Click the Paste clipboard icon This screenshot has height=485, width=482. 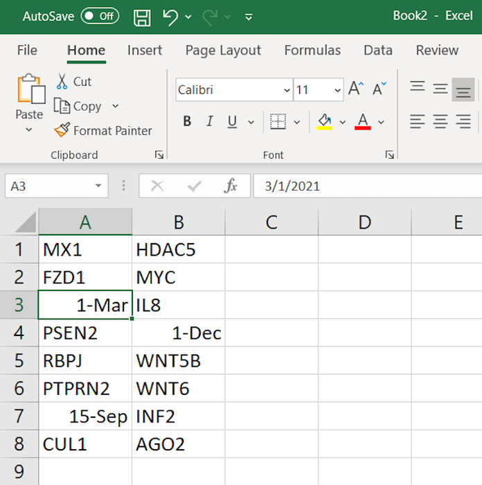click(30, 90)
